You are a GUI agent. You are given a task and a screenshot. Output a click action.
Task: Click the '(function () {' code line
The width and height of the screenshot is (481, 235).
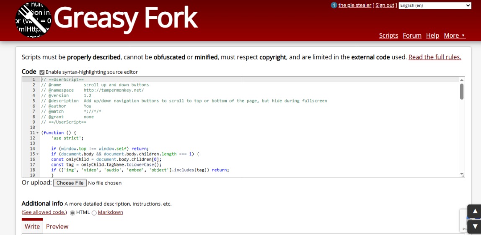point(58,133)
